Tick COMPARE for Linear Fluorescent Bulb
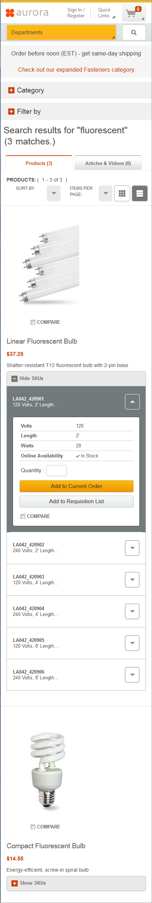 33,322
